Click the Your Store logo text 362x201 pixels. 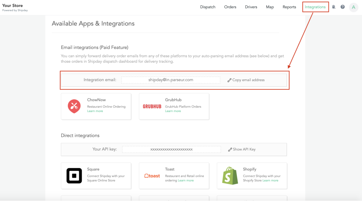point(12,5)
